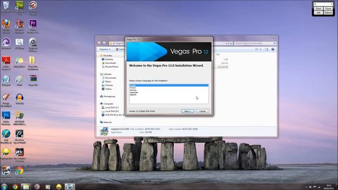Open the Organize menu in Explorer
338x190 pixels.
[x=105, y=49]
